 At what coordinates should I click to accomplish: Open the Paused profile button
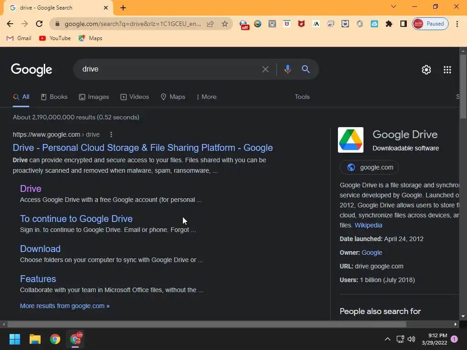(x=430, y=24)
